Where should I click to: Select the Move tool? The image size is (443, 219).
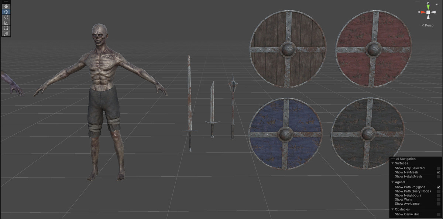6,12
